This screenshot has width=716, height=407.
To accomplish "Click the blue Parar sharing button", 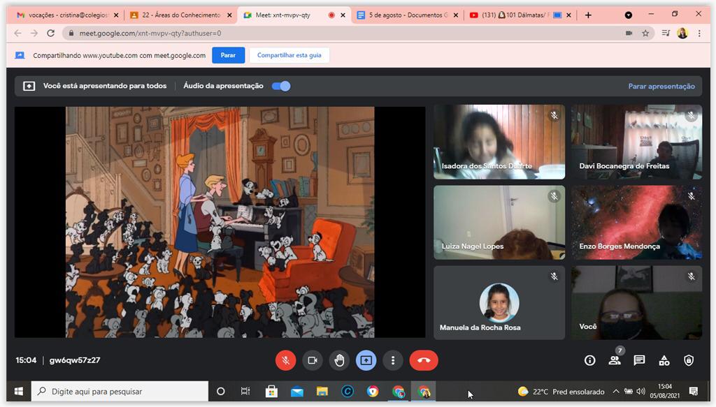I will pyautogui.click(x=228, y=55).
